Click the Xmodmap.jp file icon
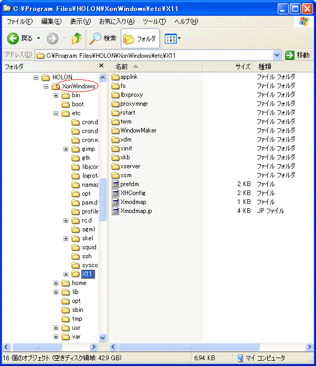This screenshot has width=316, height=366. click(x=115, y=211)
